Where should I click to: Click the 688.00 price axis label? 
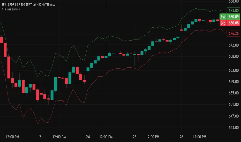pos(232,2)
